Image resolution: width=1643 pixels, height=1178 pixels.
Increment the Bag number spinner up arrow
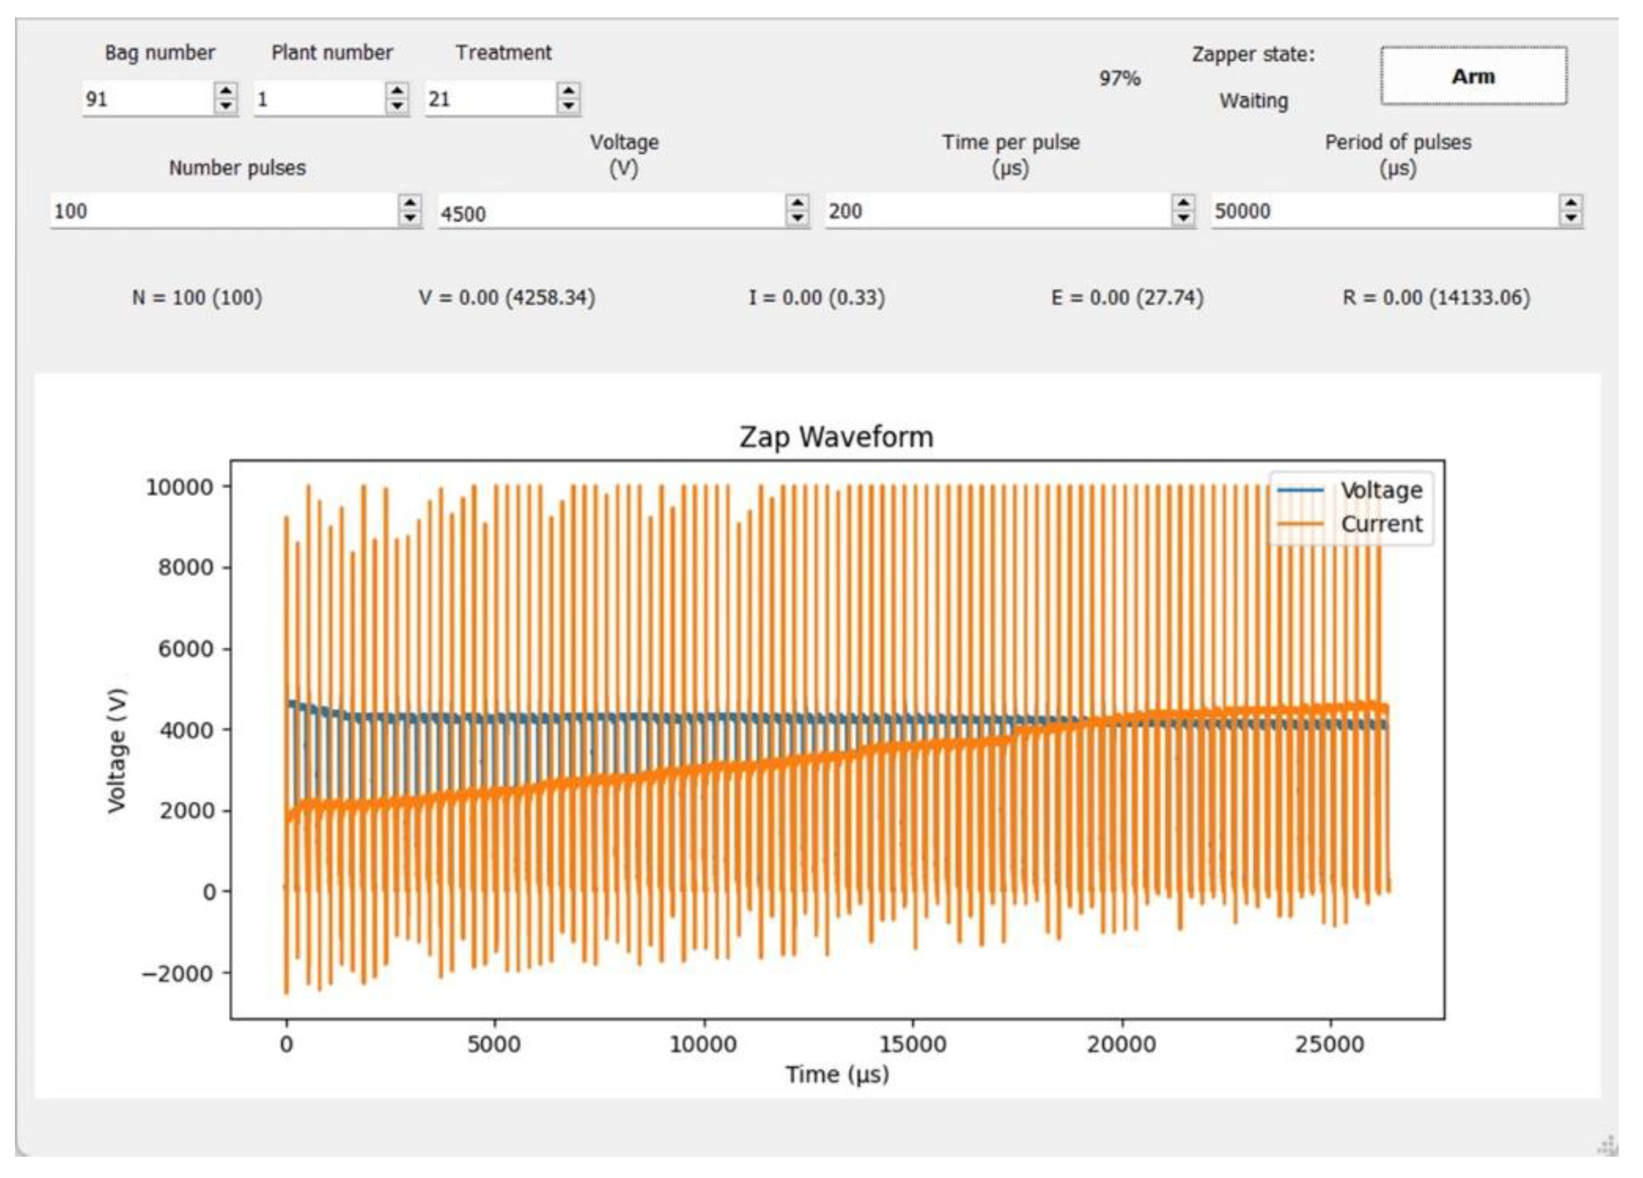(226, 91)
